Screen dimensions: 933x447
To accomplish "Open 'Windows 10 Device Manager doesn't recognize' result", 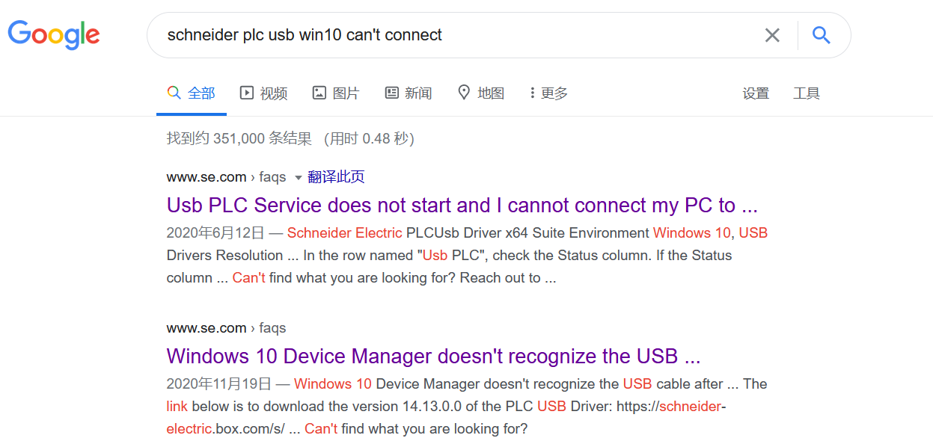I will (433, 356).
